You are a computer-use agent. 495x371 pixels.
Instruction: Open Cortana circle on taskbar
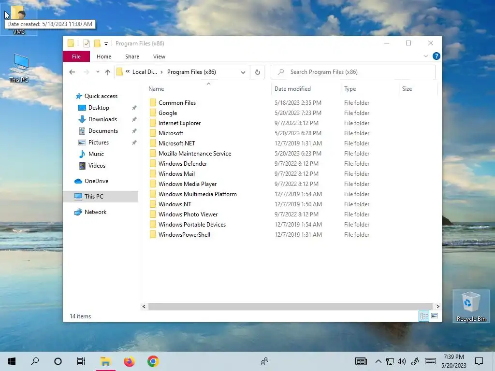click(x=58, y=361)
